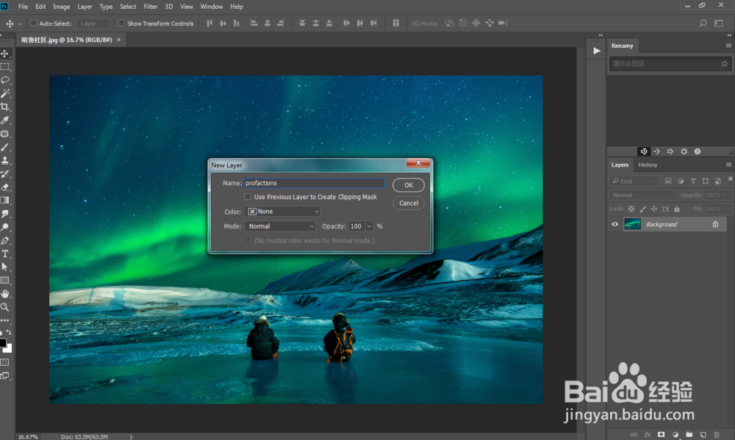Close the New Layer dialog
Viewport: 735px width, 440px height.
point(418,163)
